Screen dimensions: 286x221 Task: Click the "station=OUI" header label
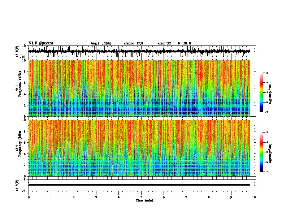pos(134,43)
